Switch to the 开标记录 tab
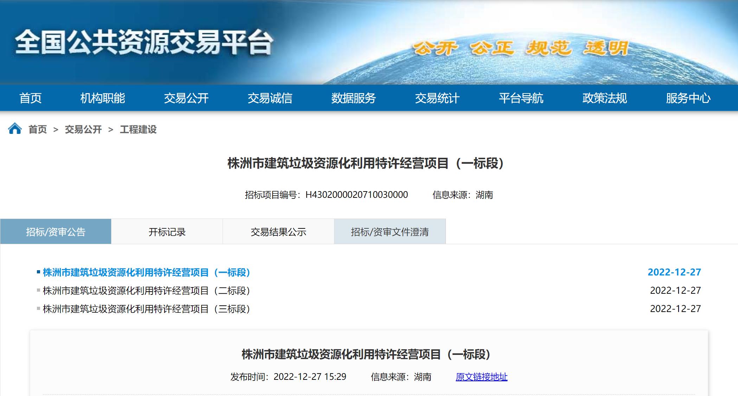 pyautogui.click(x=167, y=232)
